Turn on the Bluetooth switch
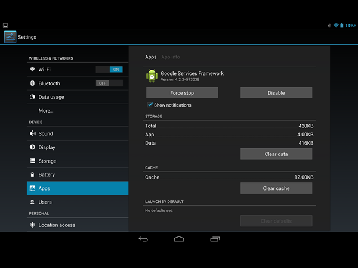358x268 pixels. click(109, 83)
